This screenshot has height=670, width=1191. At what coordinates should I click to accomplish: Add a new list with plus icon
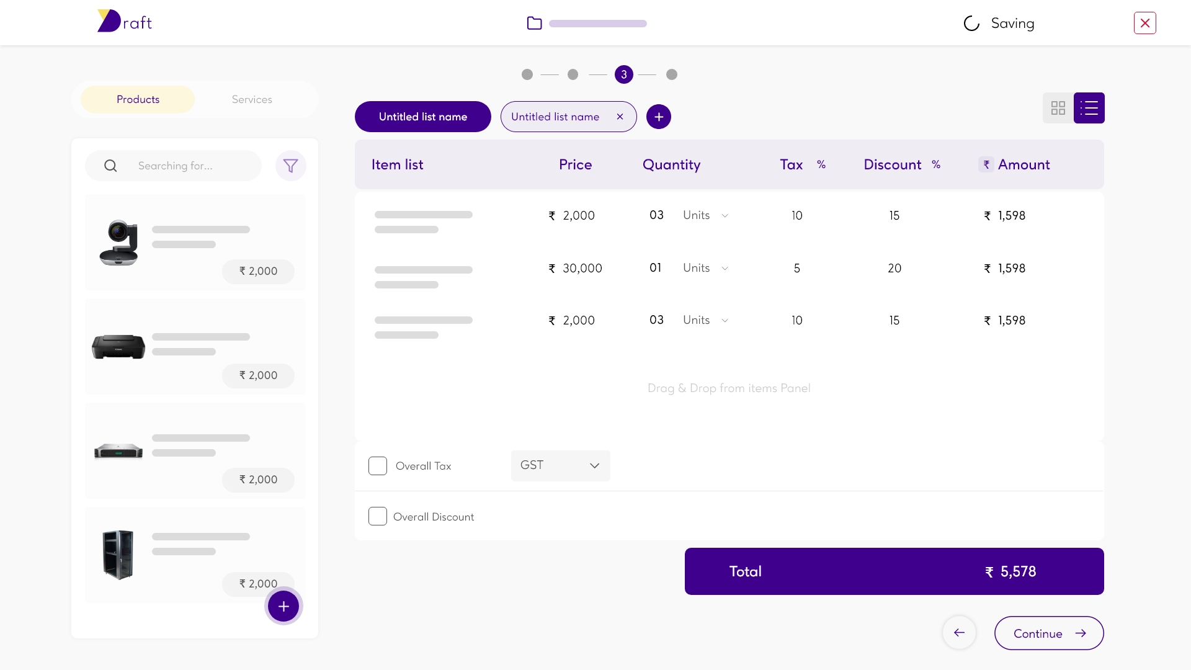point(658,117)
